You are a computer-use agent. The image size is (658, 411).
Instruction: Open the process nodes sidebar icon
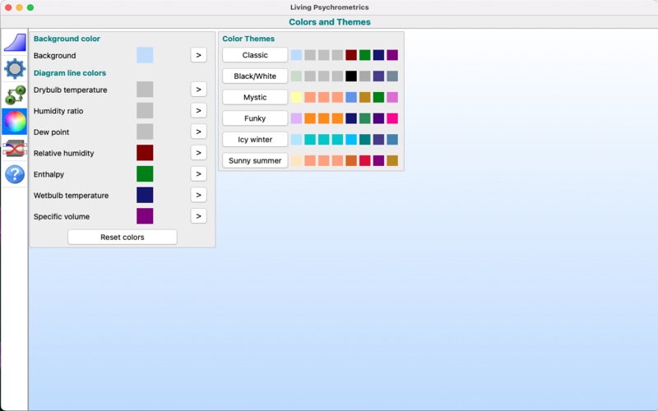pyautogui.click(x=15, y=95)
